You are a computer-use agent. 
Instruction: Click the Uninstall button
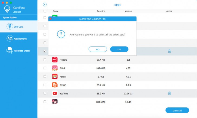177,110
